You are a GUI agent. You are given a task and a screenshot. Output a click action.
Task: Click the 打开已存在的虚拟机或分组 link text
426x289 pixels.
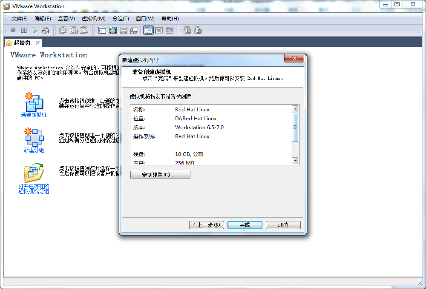click(x=34, y=189)
